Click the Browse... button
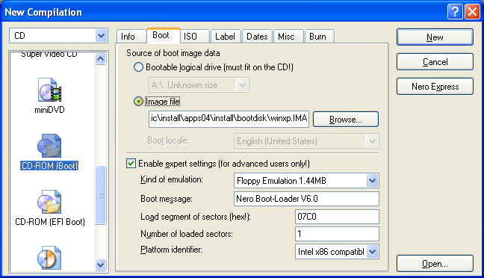The image size is (484, 278). point(346,120)
